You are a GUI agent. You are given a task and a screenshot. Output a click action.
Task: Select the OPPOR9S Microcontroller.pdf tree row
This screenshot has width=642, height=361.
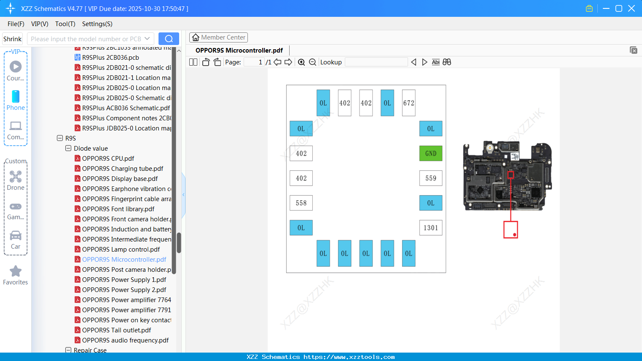pyautogui.click(x=124, y=259)
